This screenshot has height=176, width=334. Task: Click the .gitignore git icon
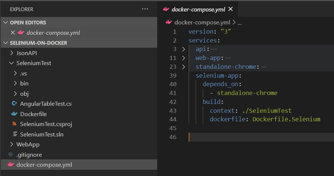point(11,155)
